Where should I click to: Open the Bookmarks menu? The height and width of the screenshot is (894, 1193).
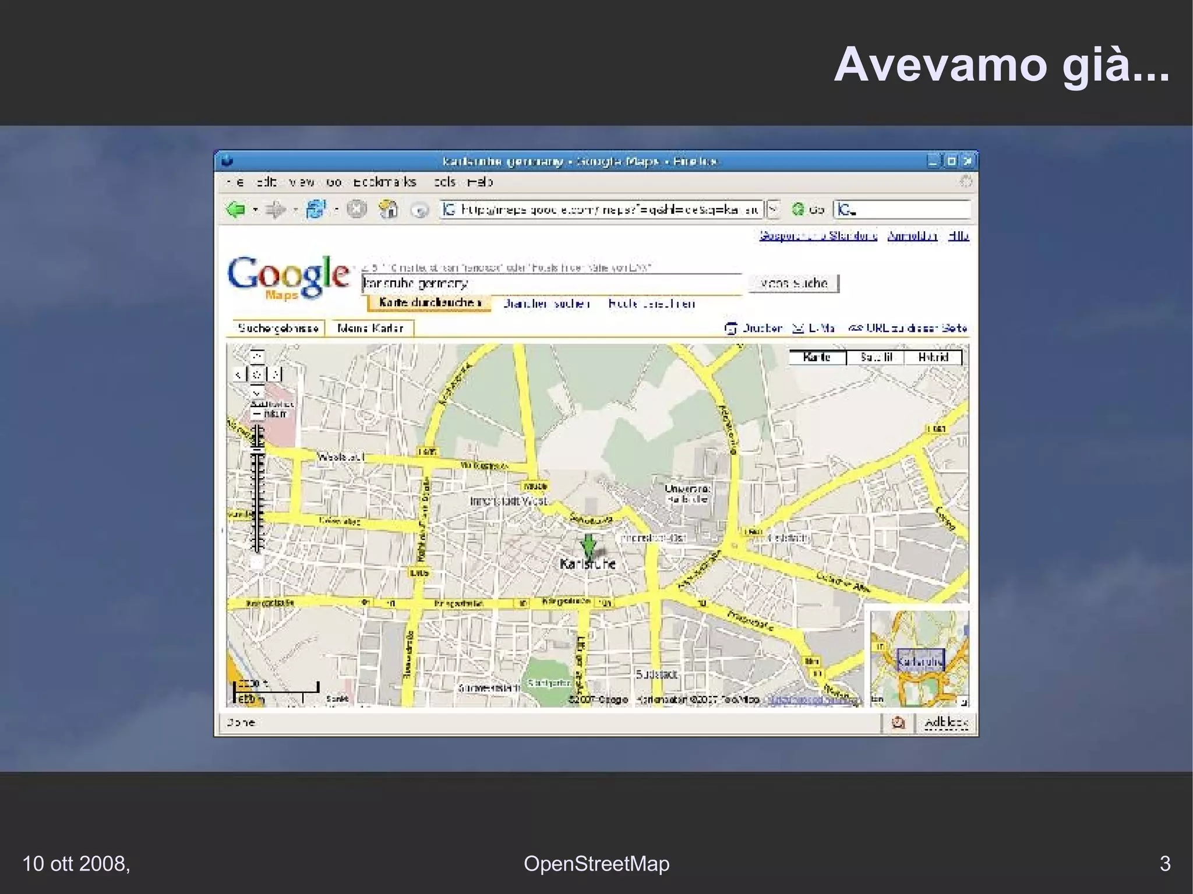coord(384,182)
